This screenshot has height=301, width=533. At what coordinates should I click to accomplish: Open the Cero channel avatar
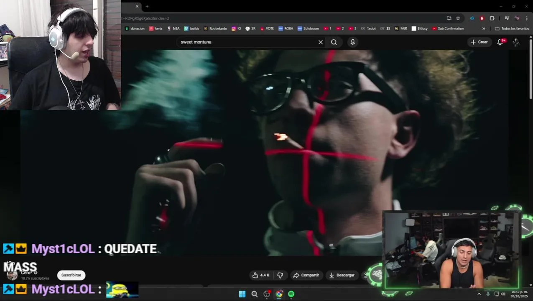tap(12, 275)
